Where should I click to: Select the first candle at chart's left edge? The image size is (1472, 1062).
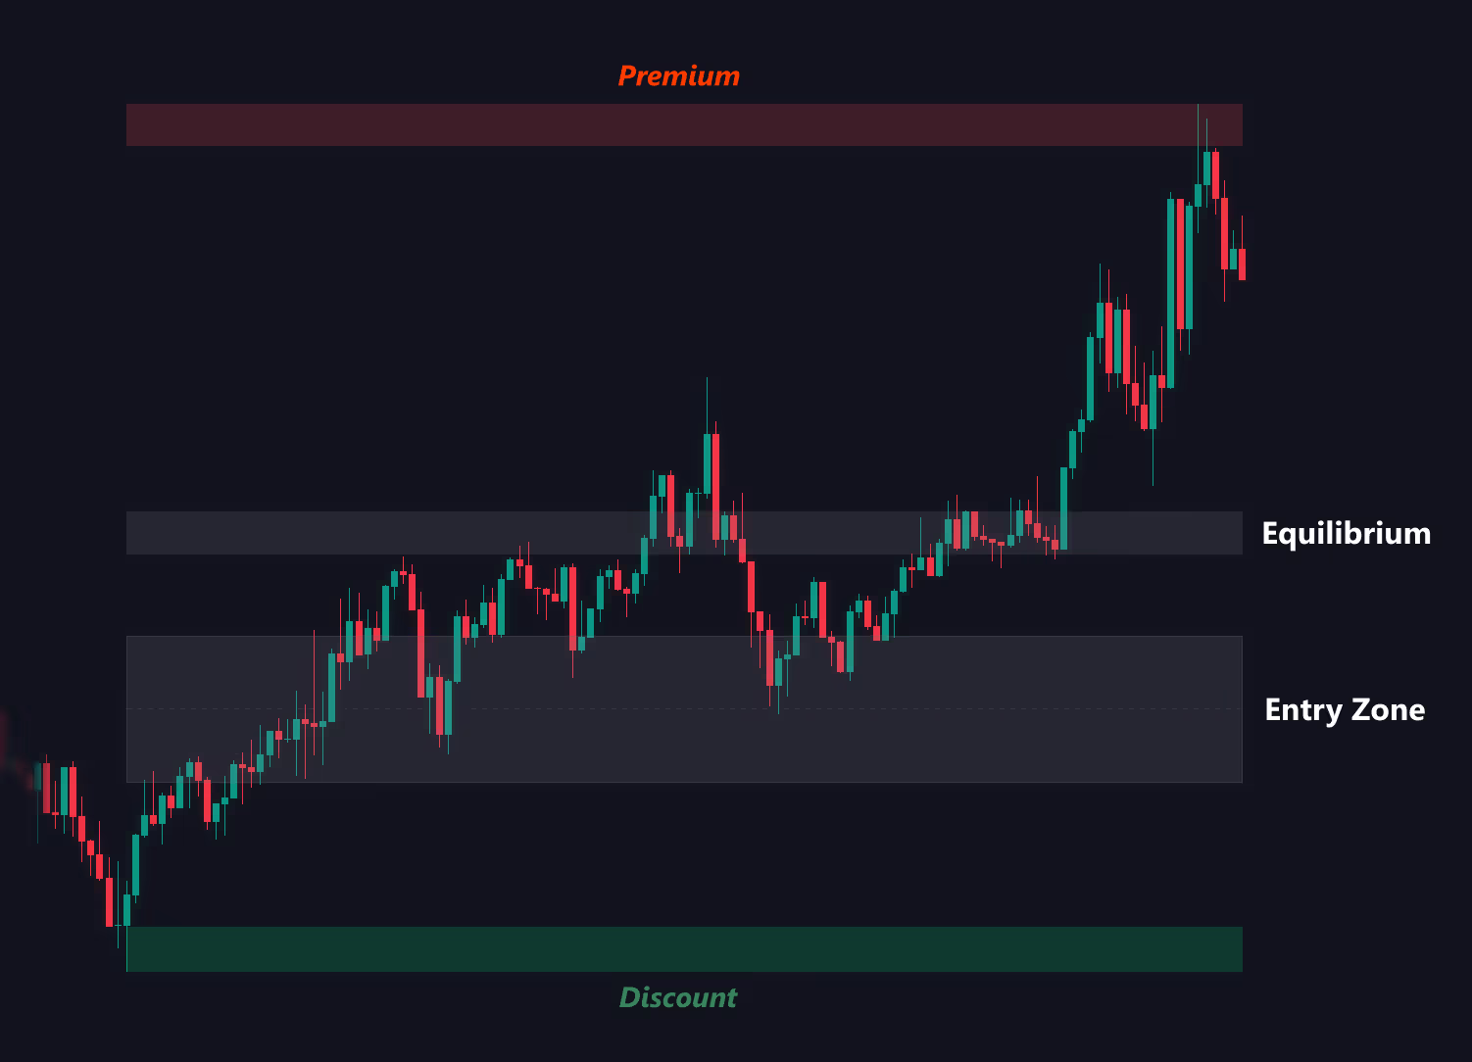46,788
